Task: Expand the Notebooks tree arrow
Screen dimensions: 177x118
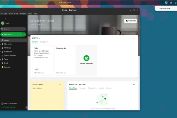Action: pos(1,52)
